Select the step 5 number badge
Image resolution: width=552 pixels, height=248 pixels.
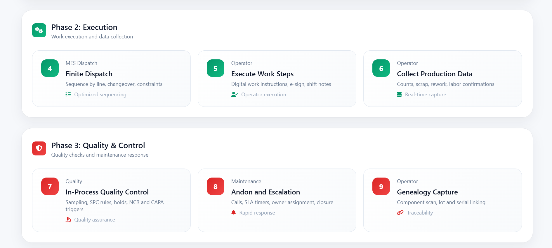[216, 68]
